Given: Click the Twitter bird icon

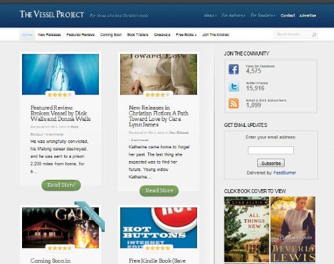Looking at the screenshot, I should pyautogui.click(x=234, y=86).
